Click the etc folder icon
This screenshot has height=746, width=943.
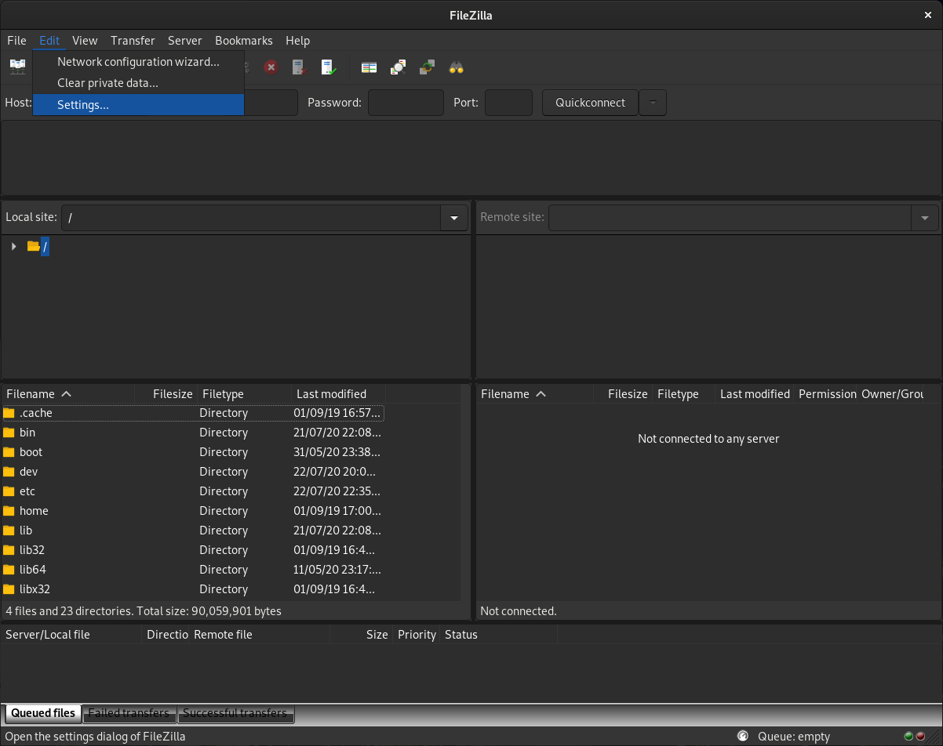(x=9, y=491)
